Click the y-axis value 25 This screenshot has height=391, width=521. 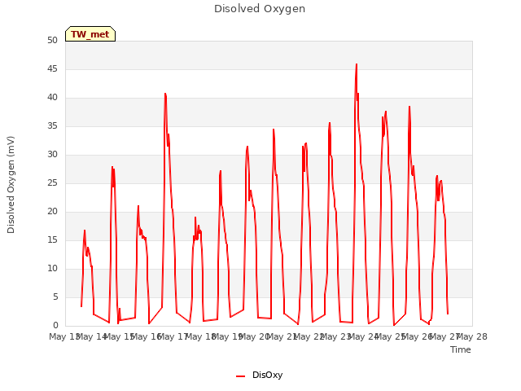52,182
